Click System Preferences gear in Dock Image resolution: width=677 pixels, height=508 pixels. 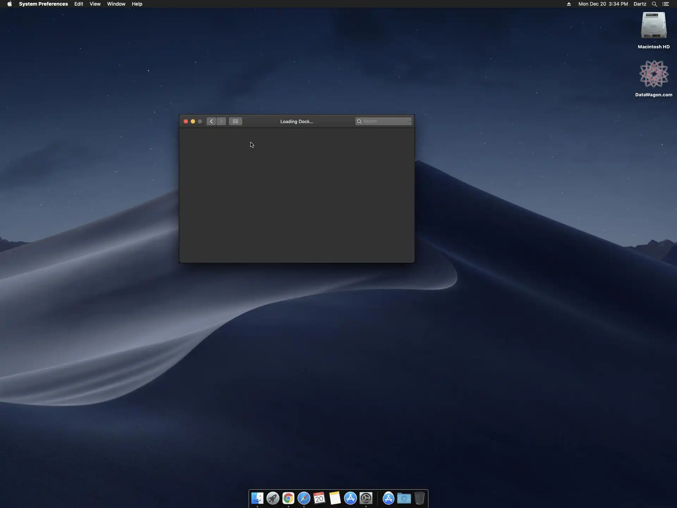366,498
